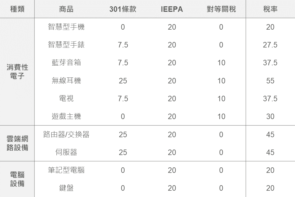295x197 pixels.
Task: Click the 筆記型電腦 product cell
Action: pyautogui.click(x=66, y=170)
